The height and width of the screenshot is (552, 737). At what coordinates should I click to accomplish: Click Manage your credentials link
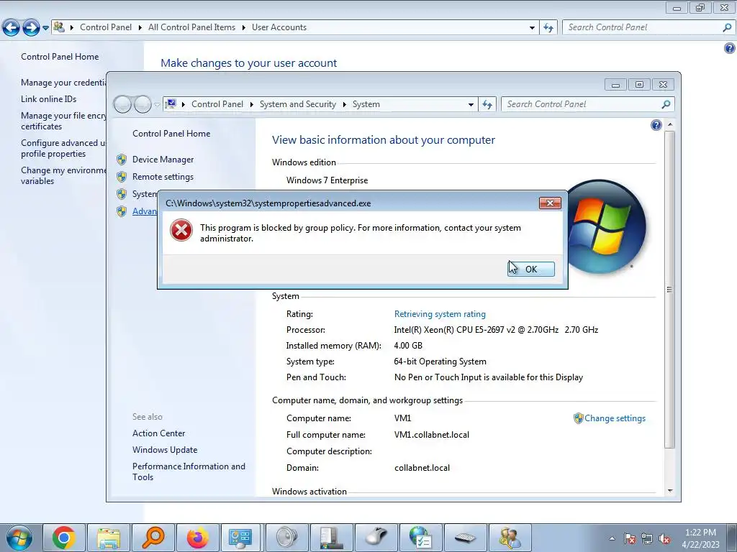[63, 83]
